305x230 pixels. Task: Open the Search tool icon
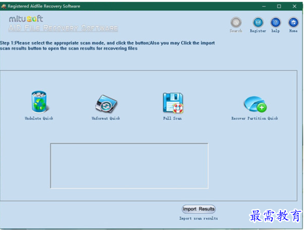pos(236,23)
